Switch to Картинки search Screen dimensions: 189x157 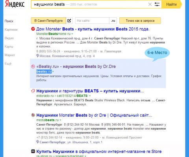pyautogui.click(x=11, y=30)
